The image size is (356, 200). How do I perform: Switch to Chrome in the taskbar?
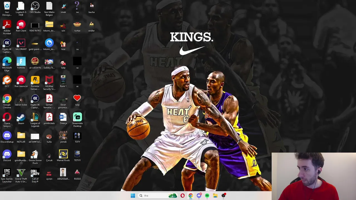(191, 196)
